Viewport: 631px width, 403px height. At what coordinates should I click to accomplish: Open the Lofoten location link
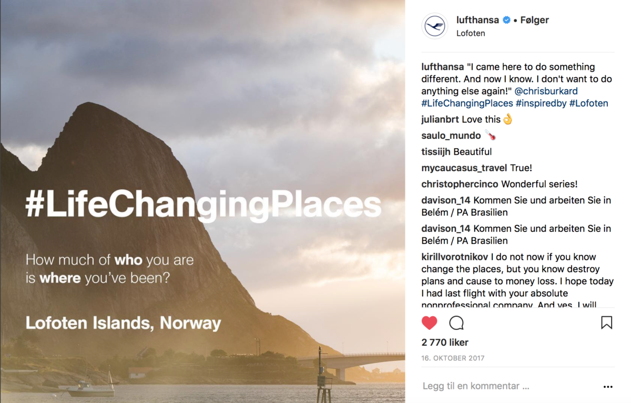coord(471,33)
